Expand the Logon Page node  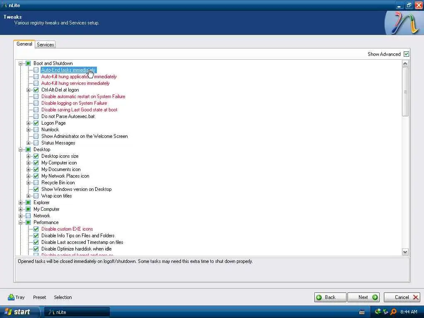[x=29, y=123]
